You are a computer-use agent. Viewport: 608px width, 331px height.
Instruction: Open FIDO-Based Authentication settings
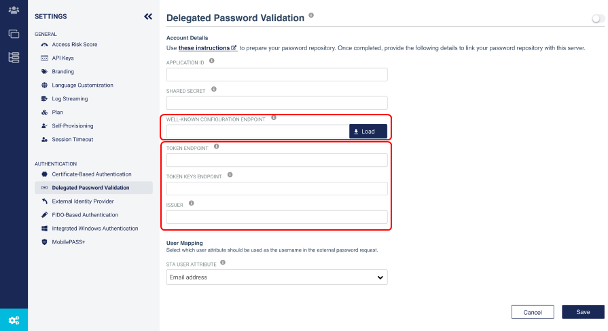(85, 215)
